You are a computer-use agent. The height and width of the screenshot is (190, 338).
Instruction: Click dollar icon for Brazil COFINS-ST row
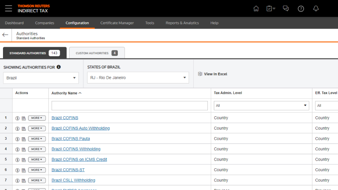coord(17,170)
